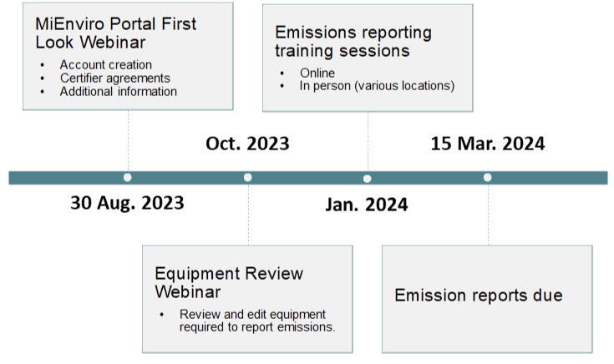This screenshot has width=614, height=364.
Task: Click the Oct. 2023 timeline dot
Action: (x=247, y=177)
